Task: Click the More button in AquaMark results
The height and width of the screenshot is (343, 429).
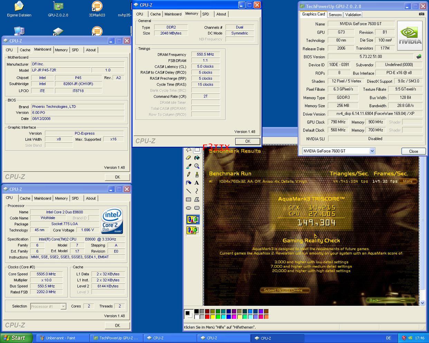Action: pos(408,181)
